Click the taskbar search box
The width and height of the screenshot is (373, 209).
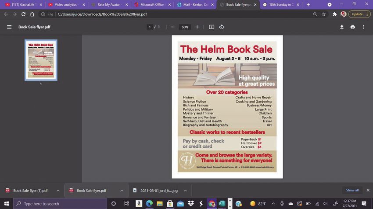[60, 204]
